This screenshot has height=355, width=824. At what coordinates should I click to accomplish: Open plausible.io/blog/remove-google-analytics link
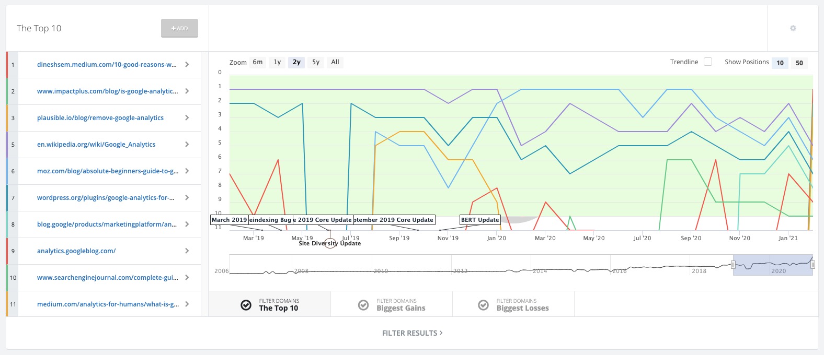pos(100,118)
